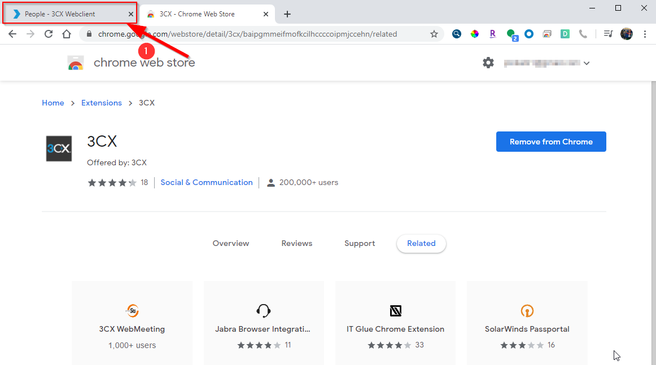Image resolution: width=656 pixels, height=365 pixels.
Task: Click the Jabra headset icon
Action: [x=264, y=311]
